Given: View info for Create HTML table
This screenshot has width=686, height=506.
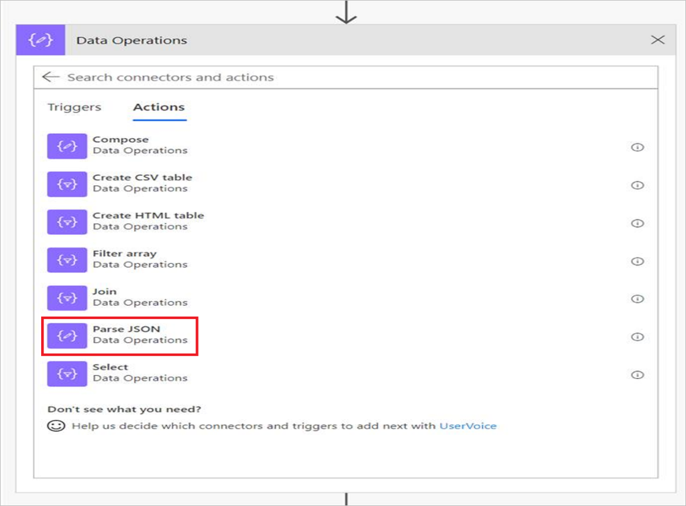Looking at the screenshot, I should click(637, 223).
